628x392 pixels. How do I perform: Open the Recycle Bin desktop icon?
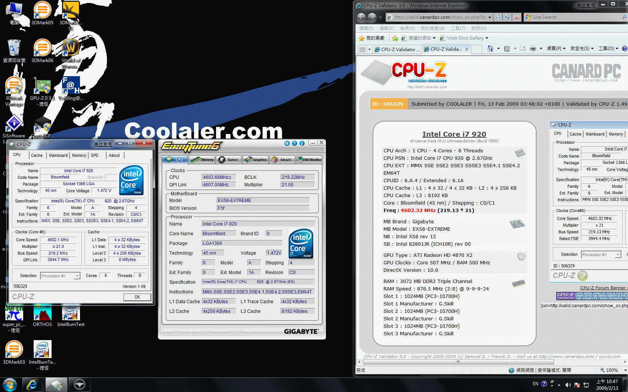pyautogui.click(x=14, y=51)
